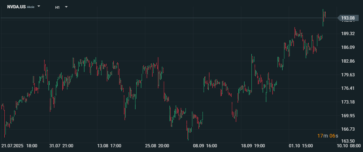
Task: Click the 189.32 price axis label
Action: coord(347,34)
